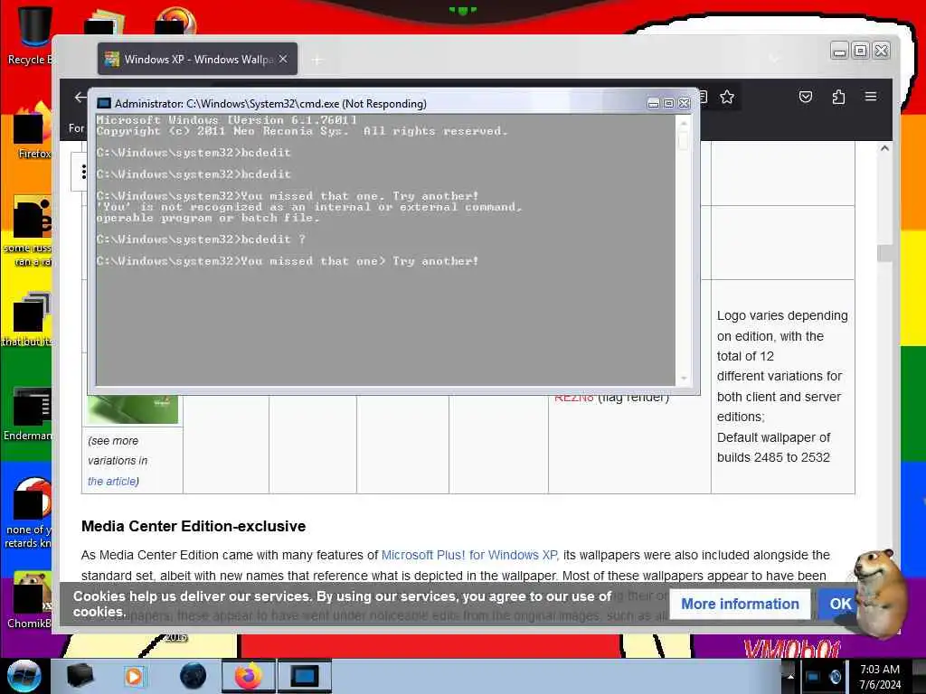
Task: Open the Enderman desktop icon
Action: click(x=30, y=413)
